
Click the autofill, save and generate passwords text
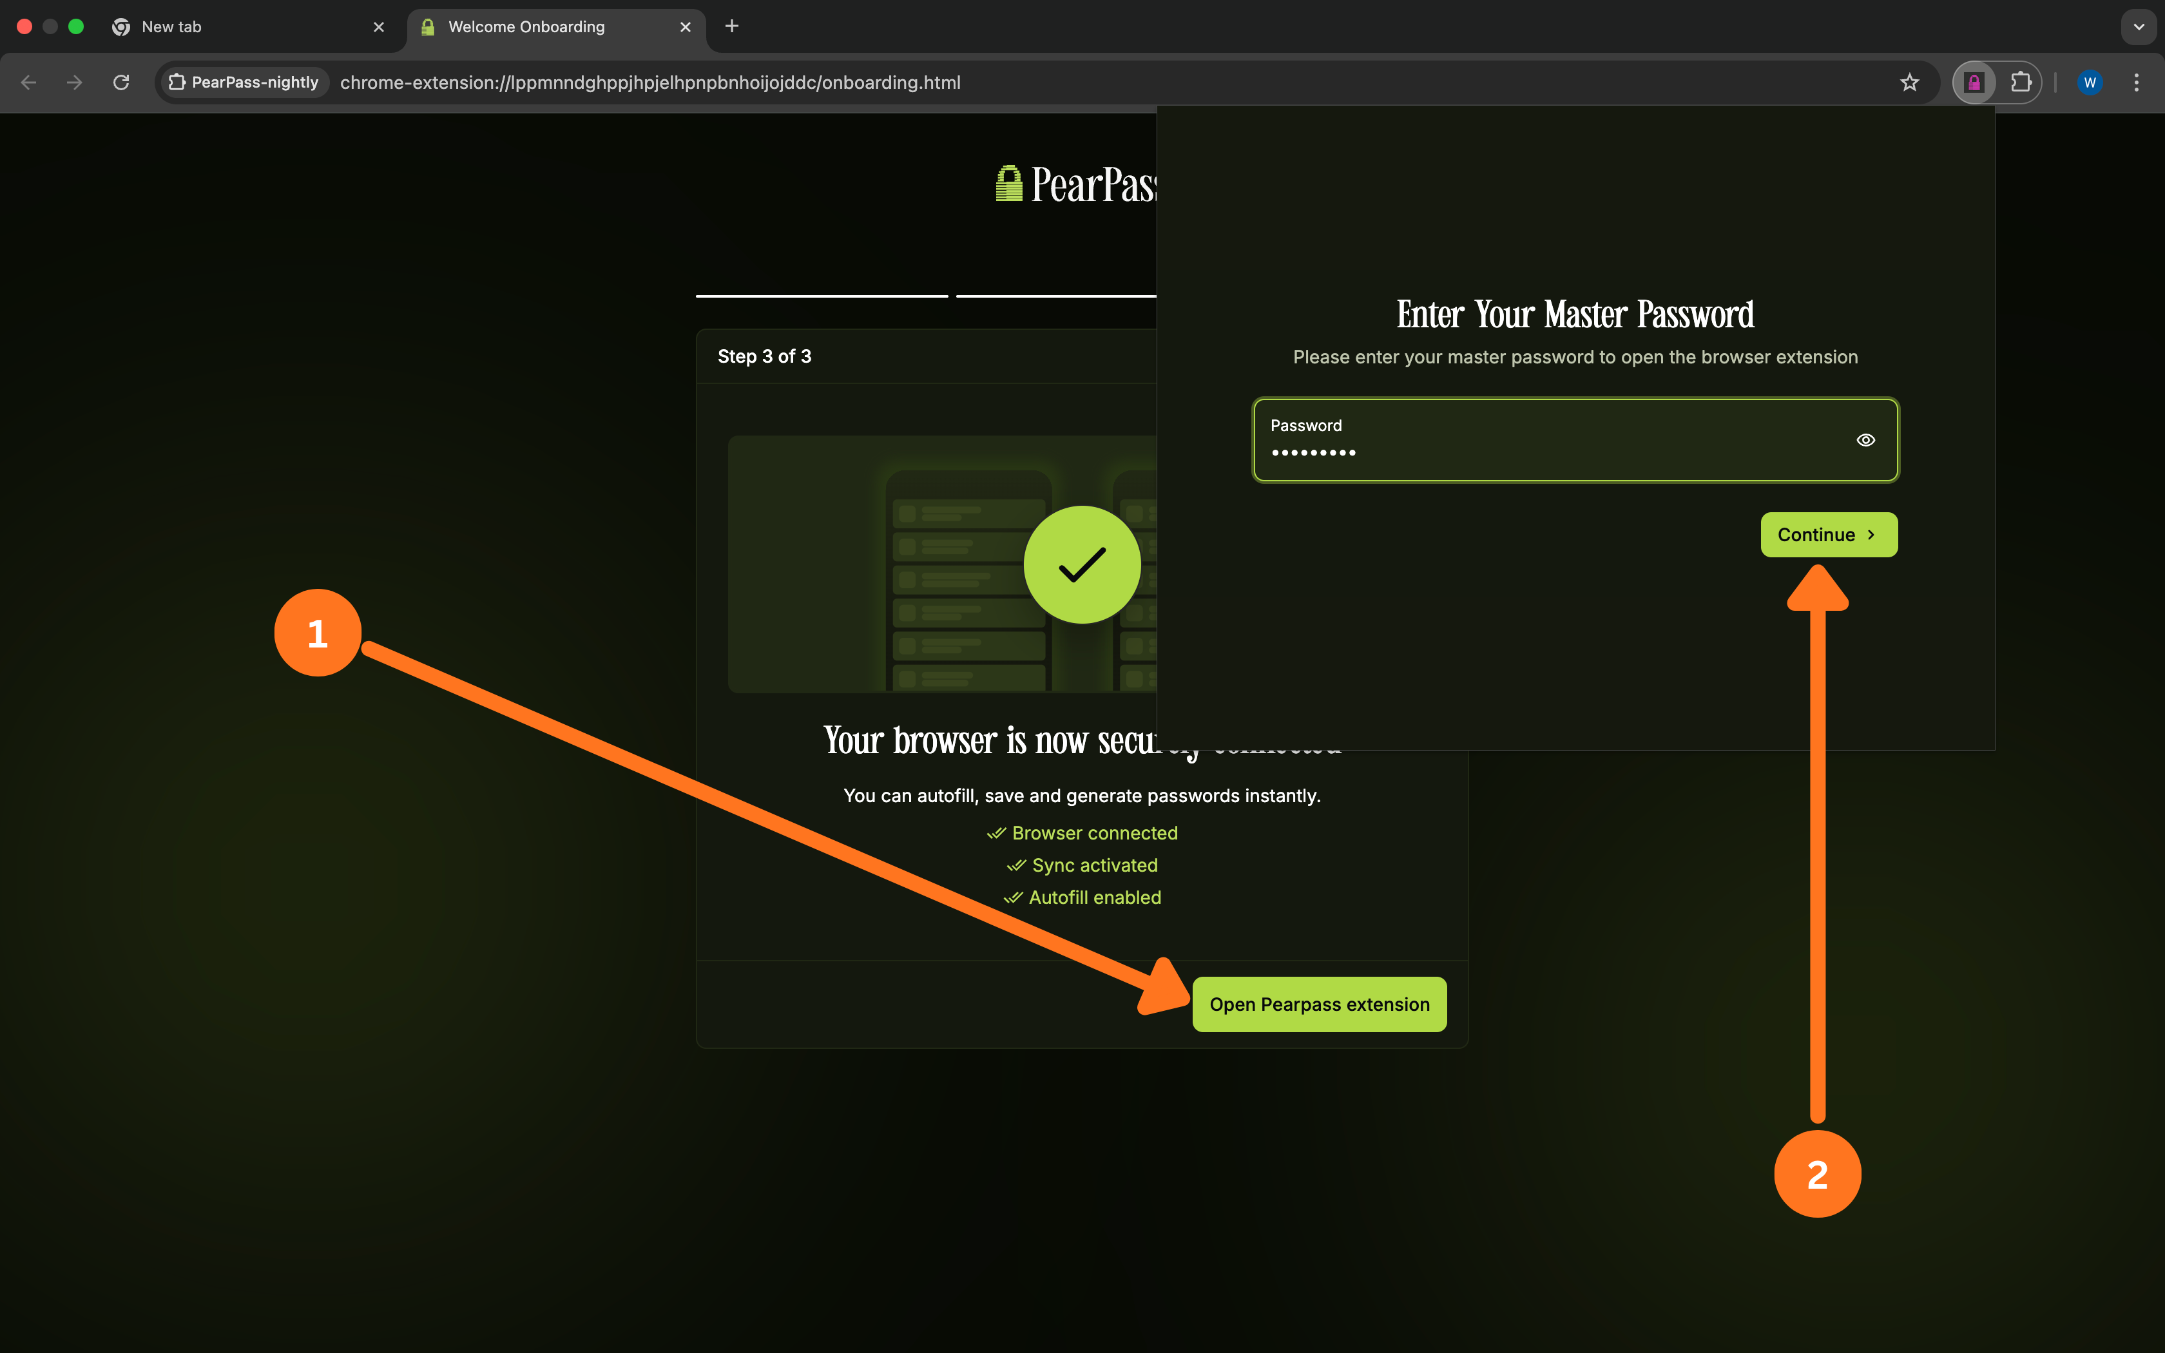click(1082, 796)
